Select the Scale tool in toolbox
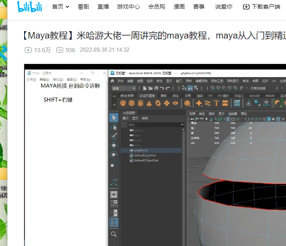286x246 pixels. click(x=114, y=164)
